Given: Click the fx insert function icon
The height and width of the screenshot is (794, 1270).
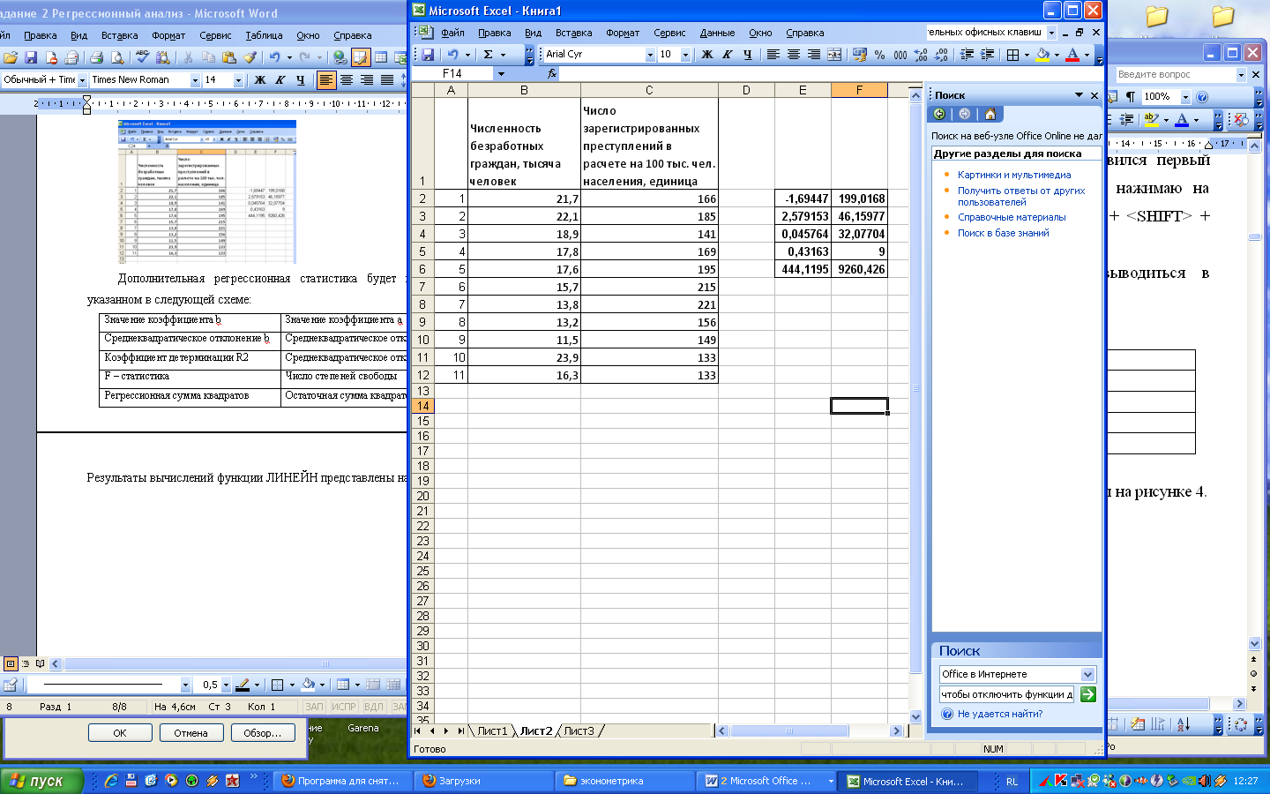Looking at the screenshot, I should [x=552, y=73].
